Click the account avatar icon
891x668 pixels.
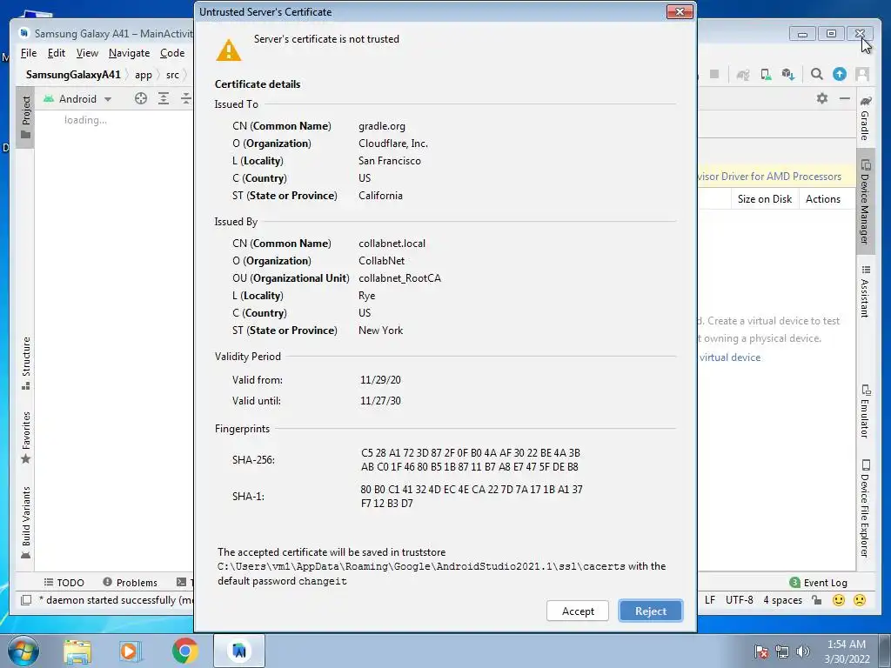(x=862, y=75)
